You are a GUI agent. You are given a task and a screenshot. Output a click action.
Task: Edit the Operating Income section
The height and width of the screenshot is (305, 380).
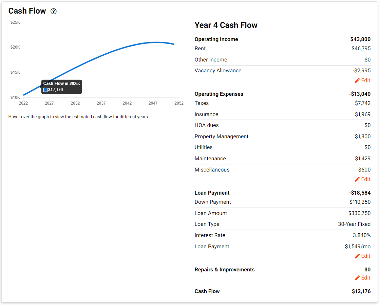(x=363, y=80)
